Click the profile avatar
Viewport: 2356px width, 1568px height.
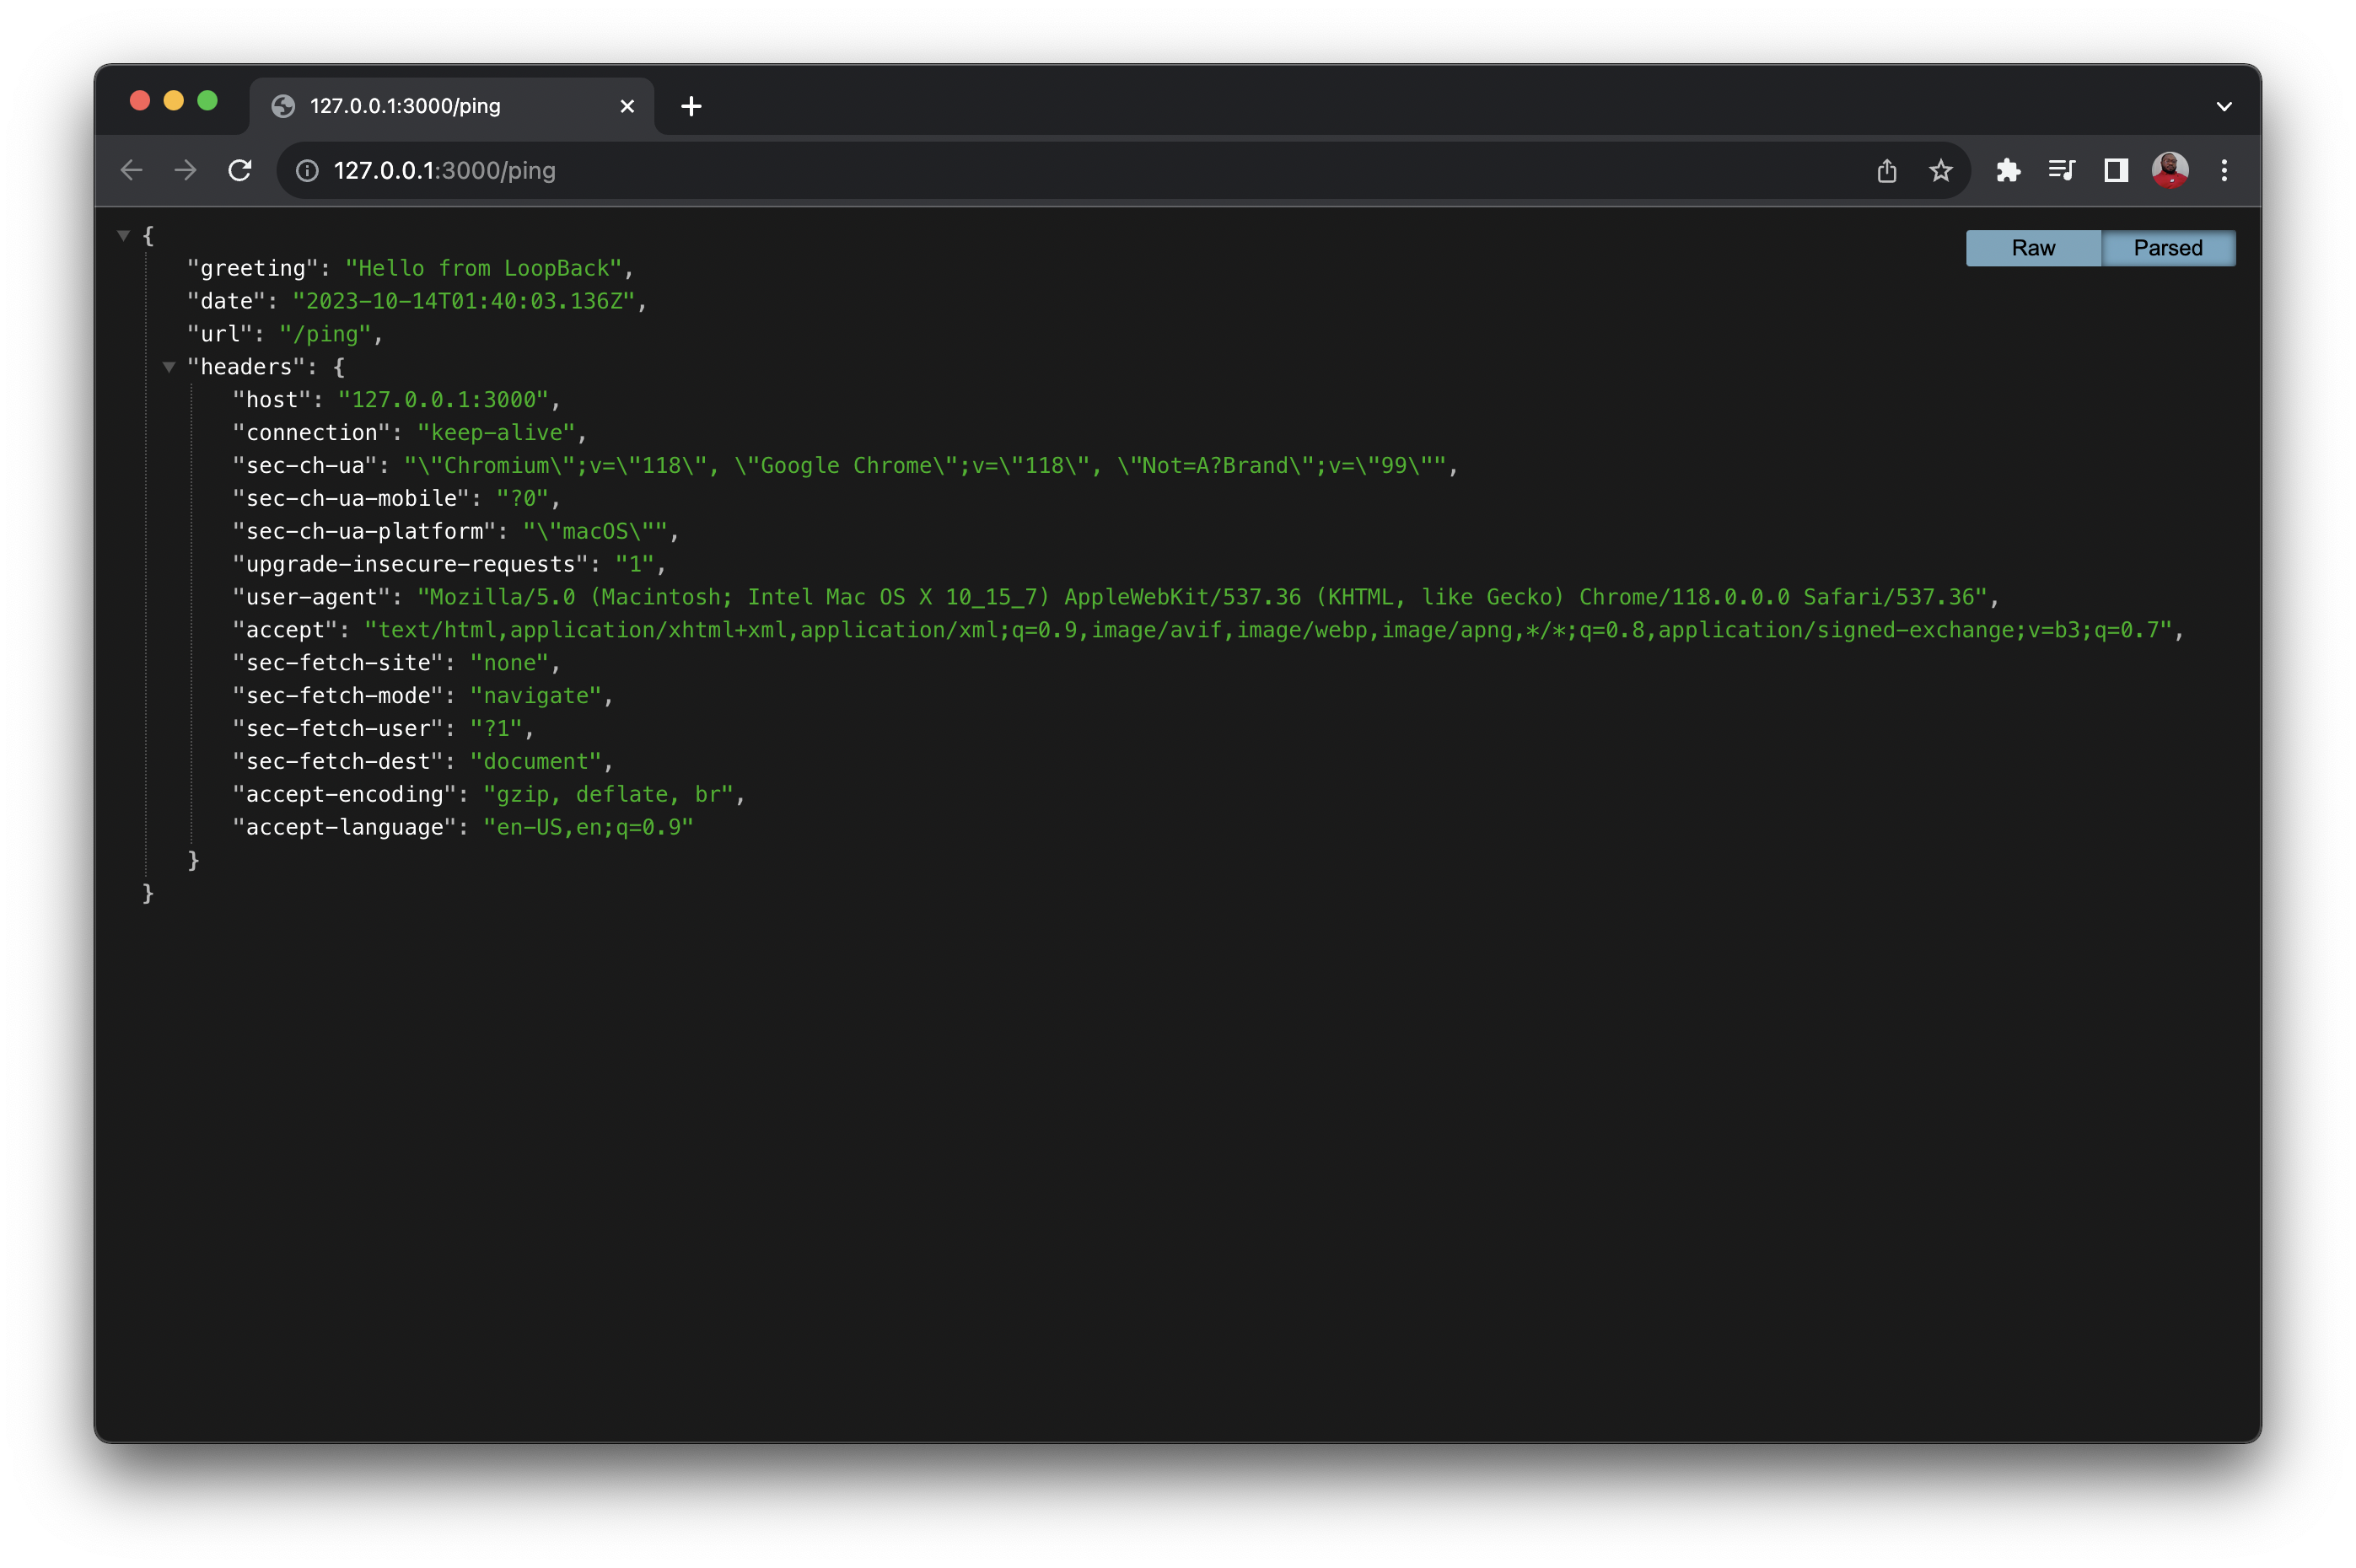point(2170,170)
